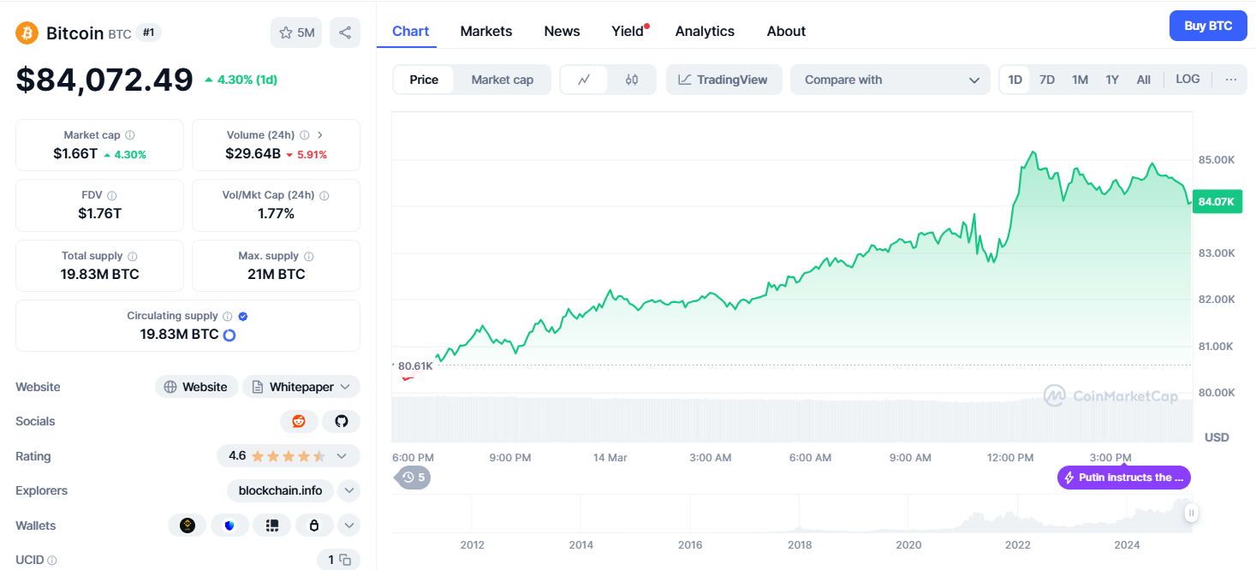Open Bitcoin's Reddit social icon
Screen dimensions: 1256x570
299,421
